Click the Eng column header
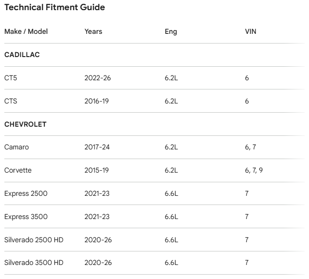This screenshot has width=309, height=279. click(171, 31)
